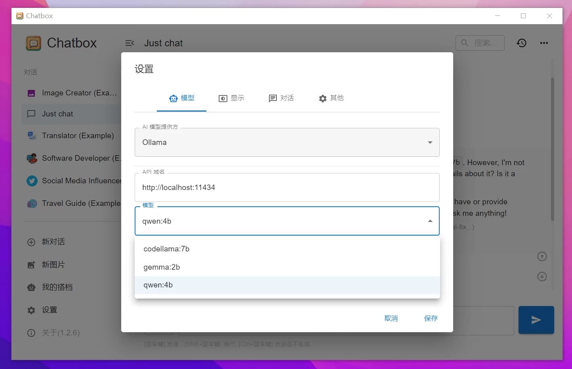Click the plus icon beside 新对话
This screenshot has width=572, height=369.
pos(31,242)
